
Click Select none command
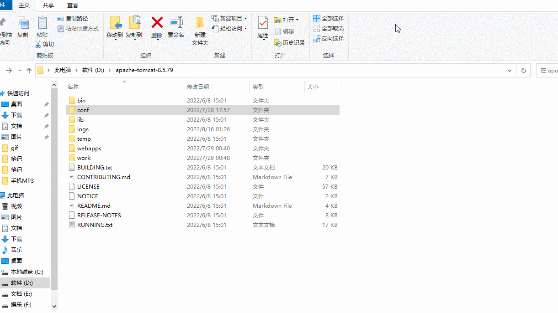click(329, 29)
